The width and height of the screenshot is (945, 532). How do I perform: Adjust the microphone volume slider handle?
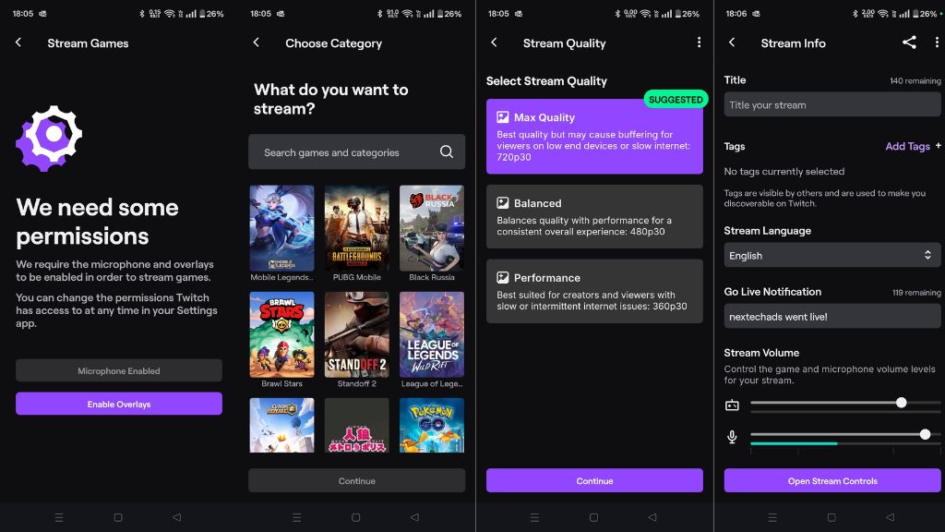click(x=925, y=434)
